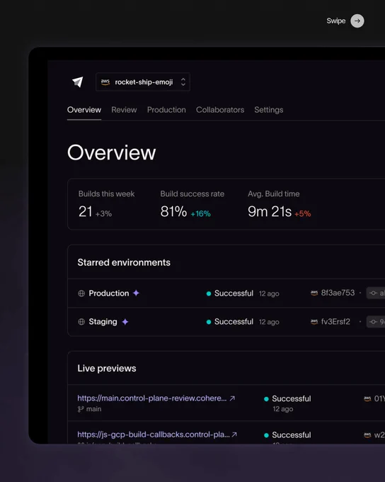Click the AWS icon in main preview row

367,398
